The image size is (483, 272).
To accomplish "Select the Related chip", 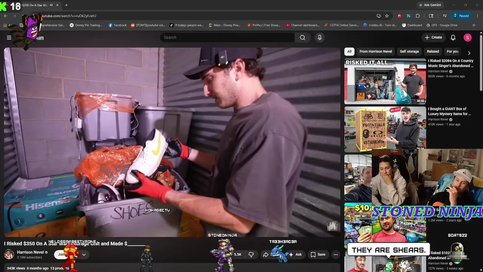I will (x=433, y=51).
